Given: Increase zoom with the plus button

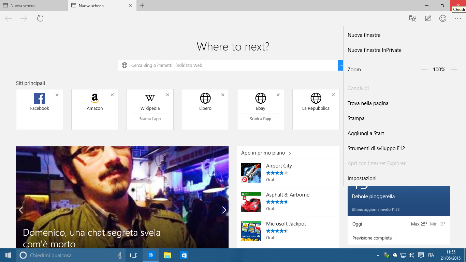Looking at the screenshot, I should (454, 69).
